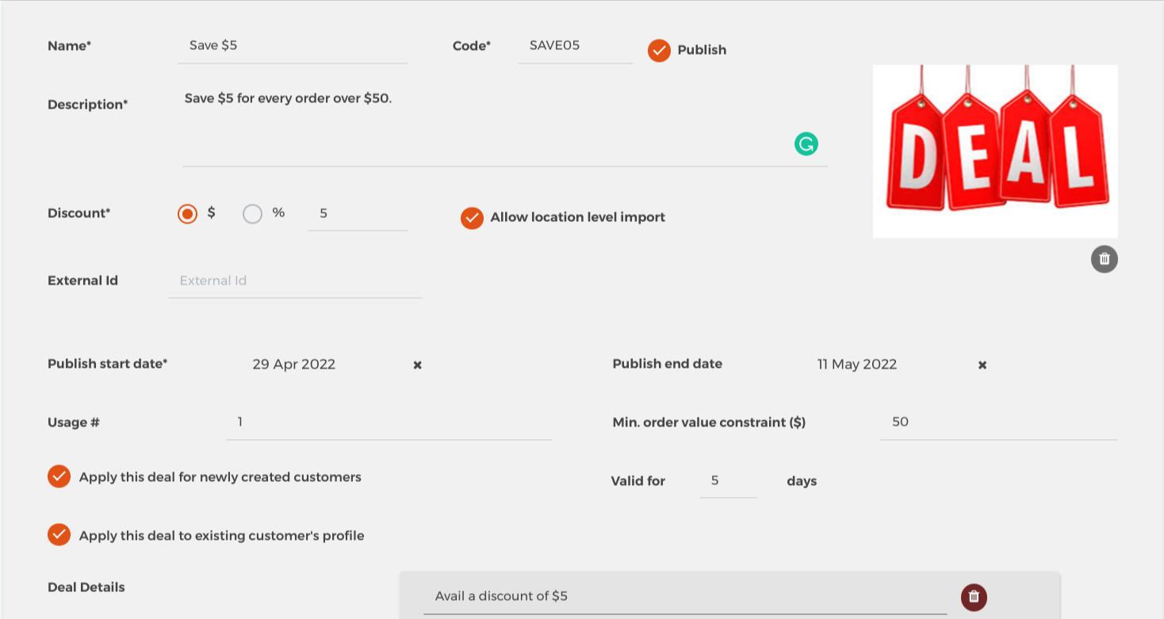This screenshot has width=1164, height=619.
Task: Delete the DEAL image using trash icon
Action: click(x=1104, y=259)
